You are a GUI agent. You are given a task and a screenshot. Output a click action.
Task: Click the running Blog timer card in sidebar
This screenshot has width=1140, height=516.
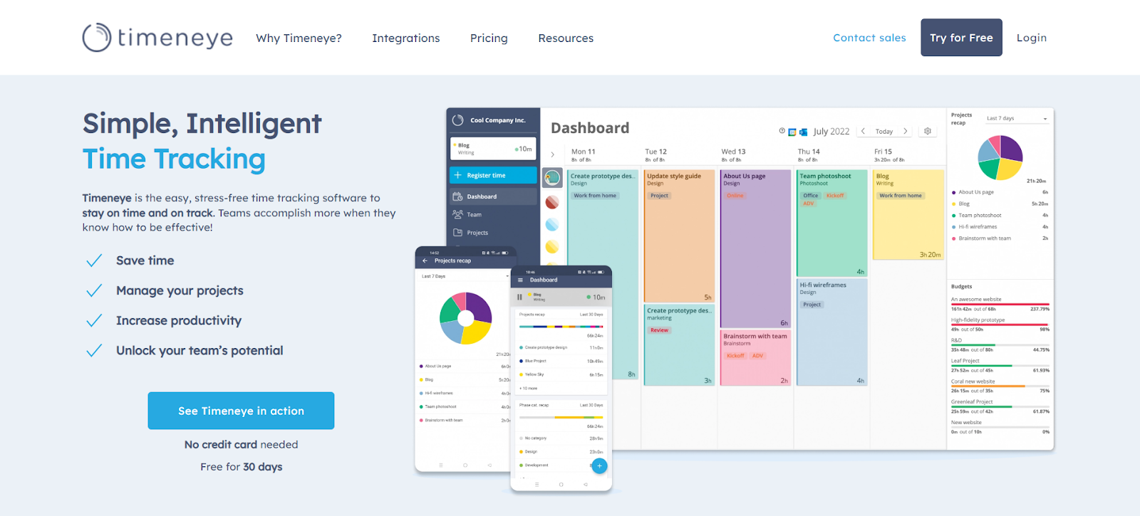pyautogui.click(x=493, y=149)
